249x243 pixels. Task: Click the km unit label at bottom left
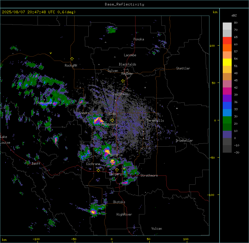point(4,240)
